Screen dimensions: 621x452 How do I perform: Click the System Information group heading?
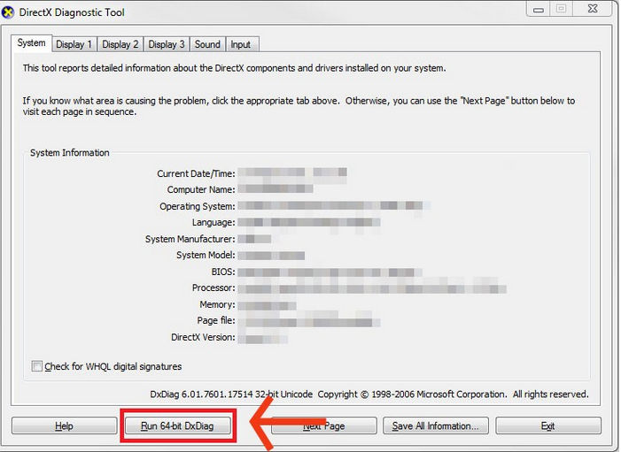tap(70, 153)
